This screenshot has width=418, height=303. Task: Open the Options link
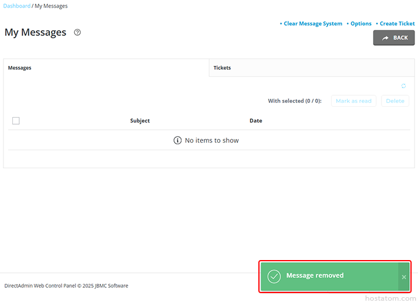pyautogui.click(x=361, y=24)
